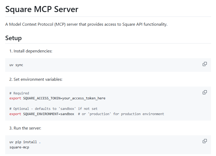Click the 'uv pip install .' command
Viewport: 216px width, 156px height.
pos(25,142)
